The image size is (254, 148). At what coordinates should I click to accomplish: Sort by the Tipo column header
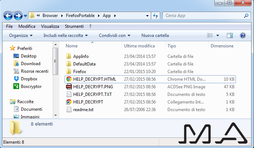click(x=172, y=46)
